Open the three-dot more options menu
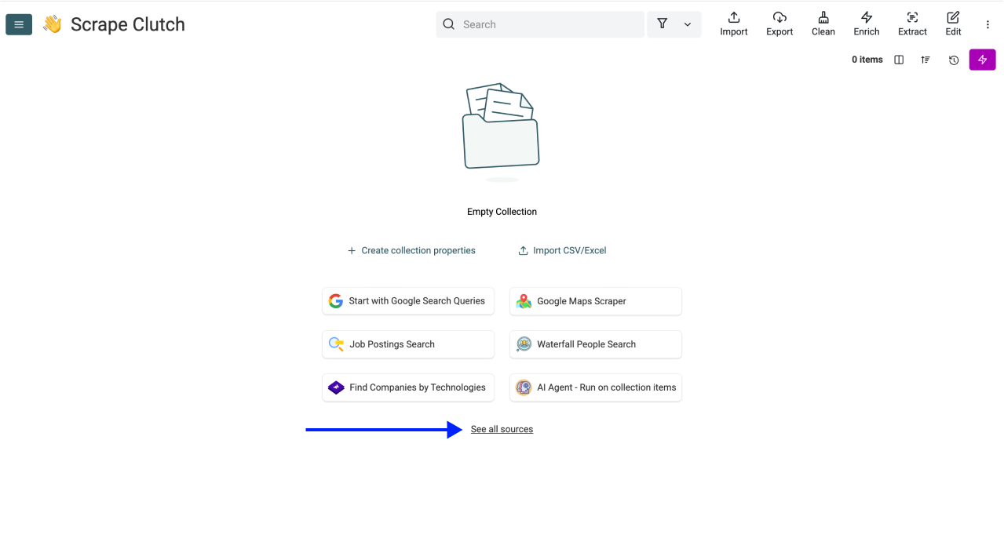 pos(988,25)
